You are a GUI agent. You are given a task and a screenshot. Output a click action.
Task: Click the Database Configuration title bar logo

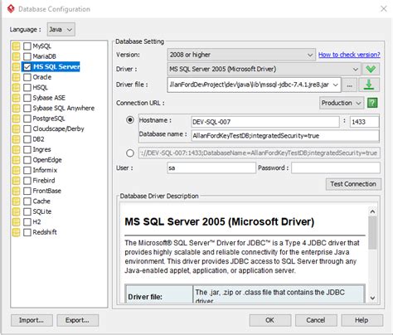11,9
